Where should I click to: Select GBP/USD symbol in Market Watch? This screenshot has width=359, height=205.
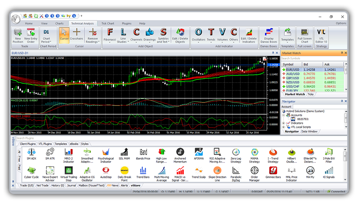coord(293,78)
